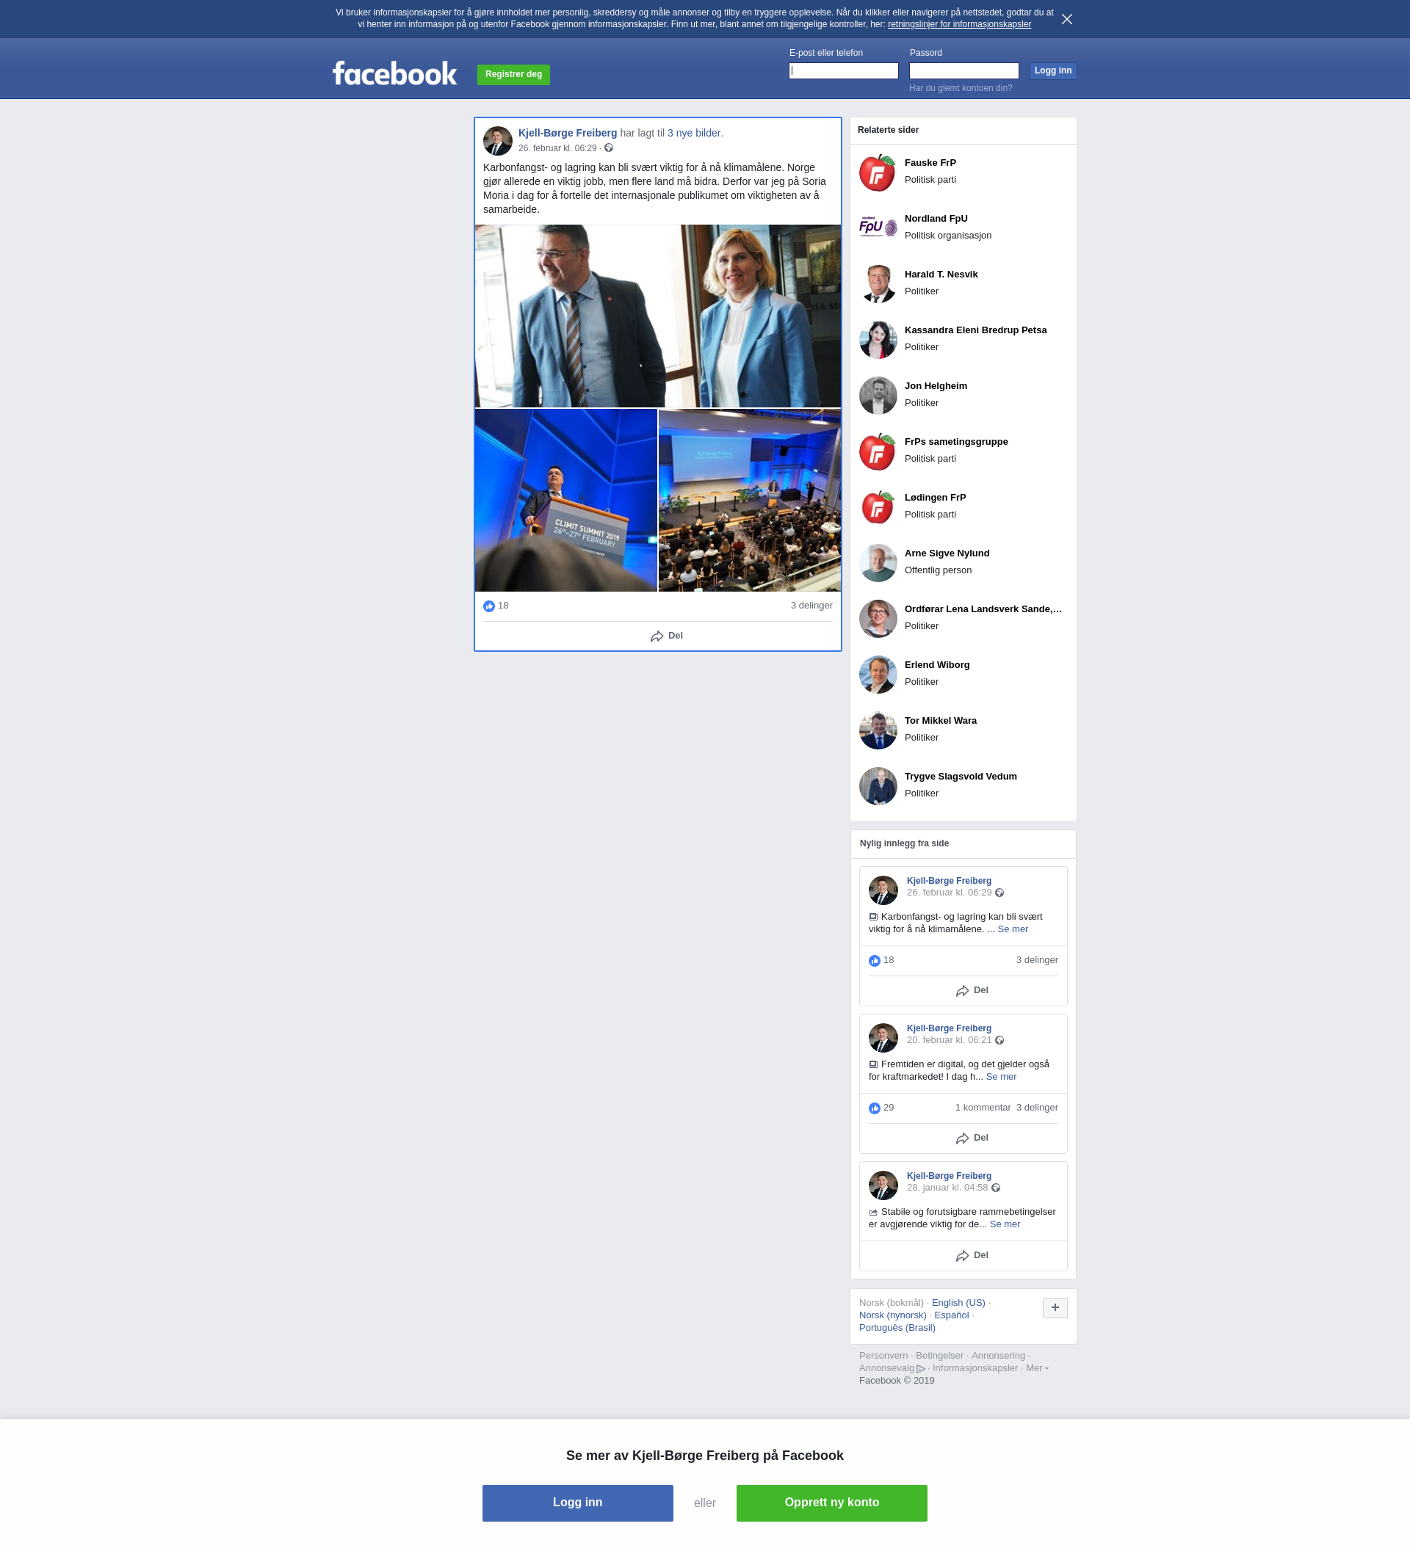Click avatar on the 28. januar recent post
1410x1551 pixels.
click(883, 1185)
